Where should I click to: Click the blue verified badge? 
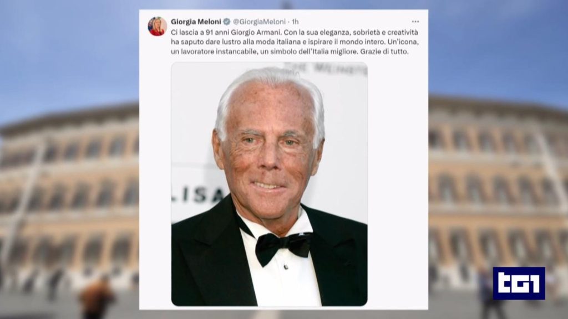tap(227, 22)
